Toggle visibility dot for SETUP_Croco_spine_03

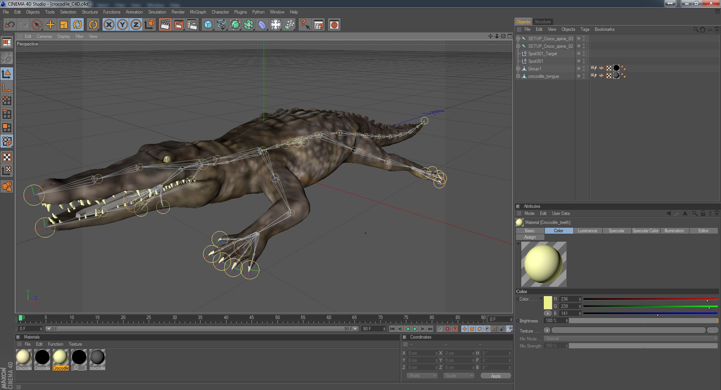tap(579, 38)
